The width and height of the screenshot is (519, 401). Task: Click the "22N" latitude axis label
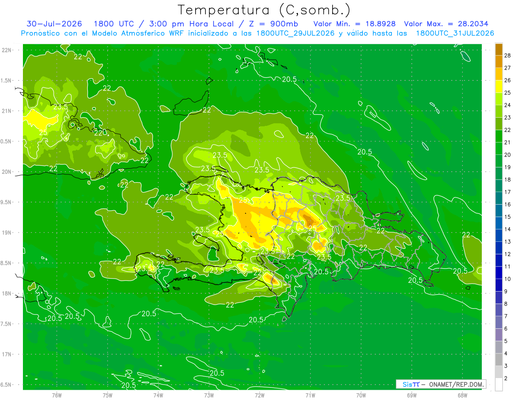tap(7, 50)
